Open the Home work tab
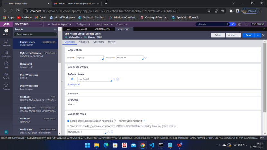This screenshot has height=150, width=267. pos(68,29)
